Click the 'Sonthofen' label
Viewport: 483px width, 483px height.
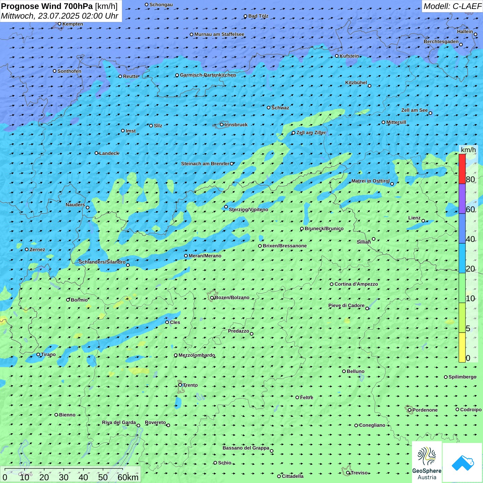(x=69, y=71)
